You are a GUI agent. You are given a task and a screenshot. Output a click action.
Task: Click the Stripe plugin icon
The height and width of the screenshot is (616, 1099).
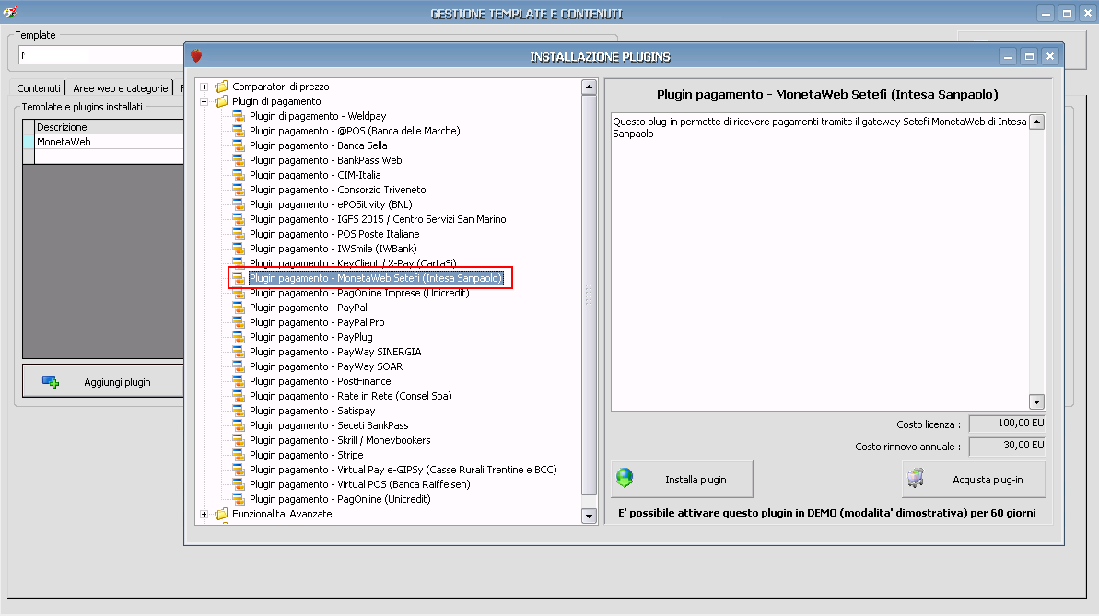239,455
